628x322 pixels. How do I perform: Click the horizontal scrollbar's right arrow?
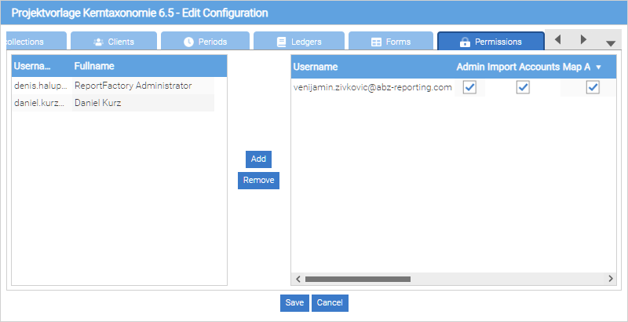[x=611, y=279]
